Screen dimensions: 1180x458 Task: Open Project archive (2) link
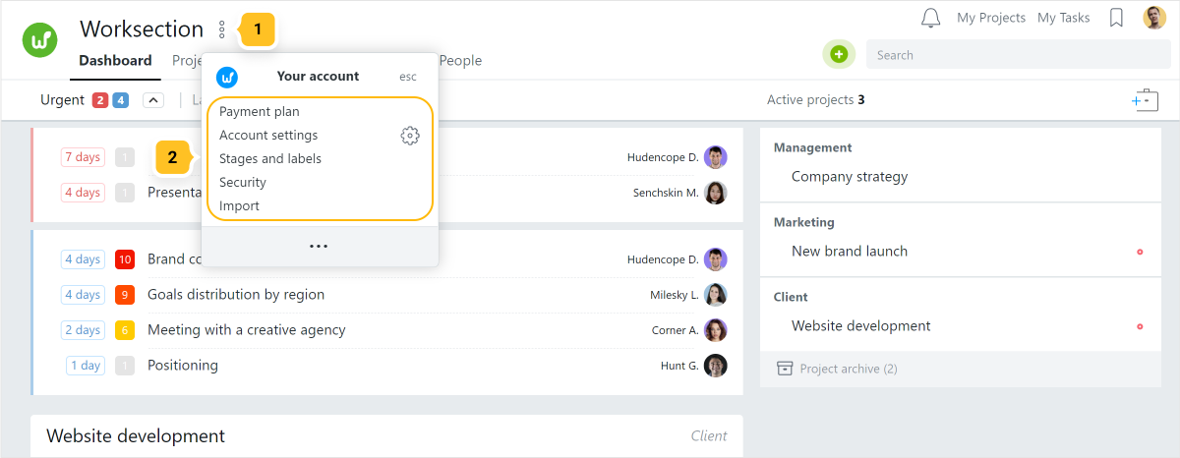click(849, 370)
